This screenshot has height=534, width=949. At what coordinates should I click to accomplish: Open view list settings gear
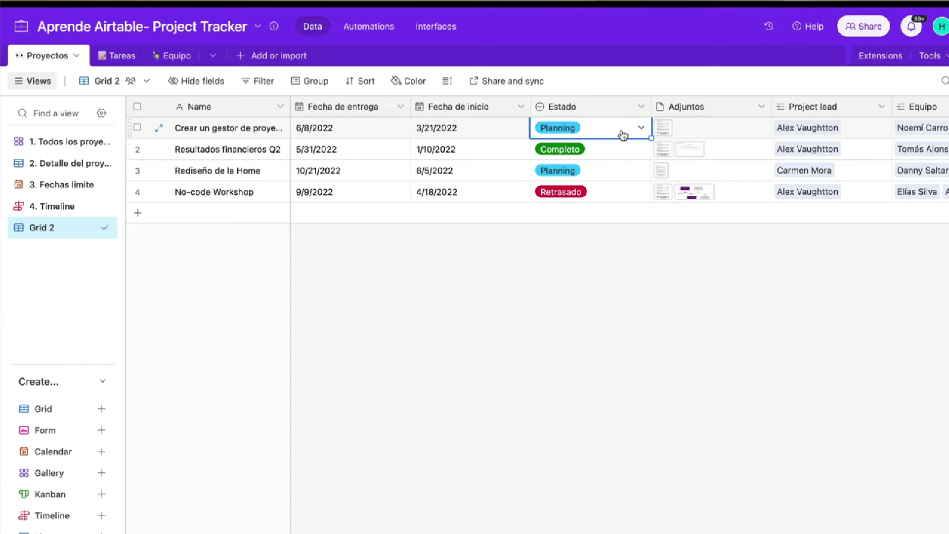101,113
